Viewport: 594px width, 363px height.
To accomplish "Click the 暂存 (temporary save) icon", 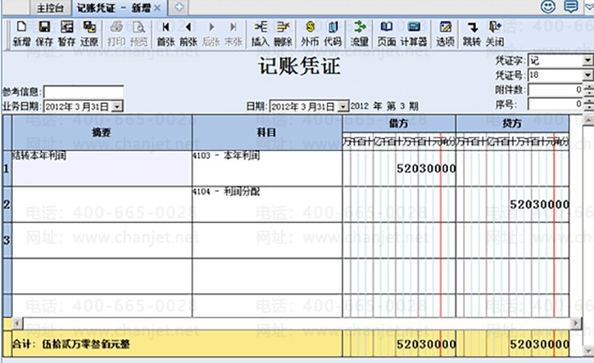I will coord(67,33).
